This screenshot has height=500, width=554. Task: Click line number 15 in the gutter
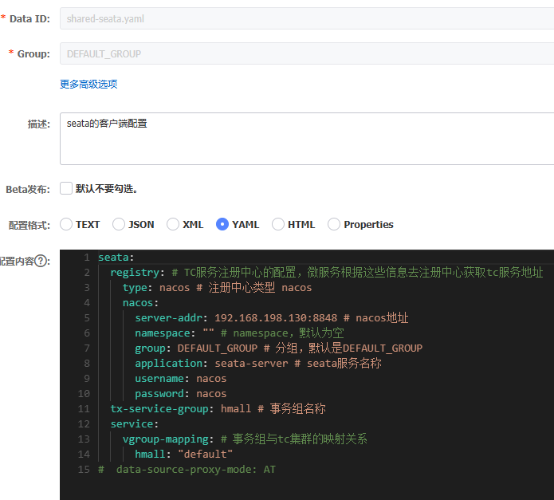click(84, 469)
